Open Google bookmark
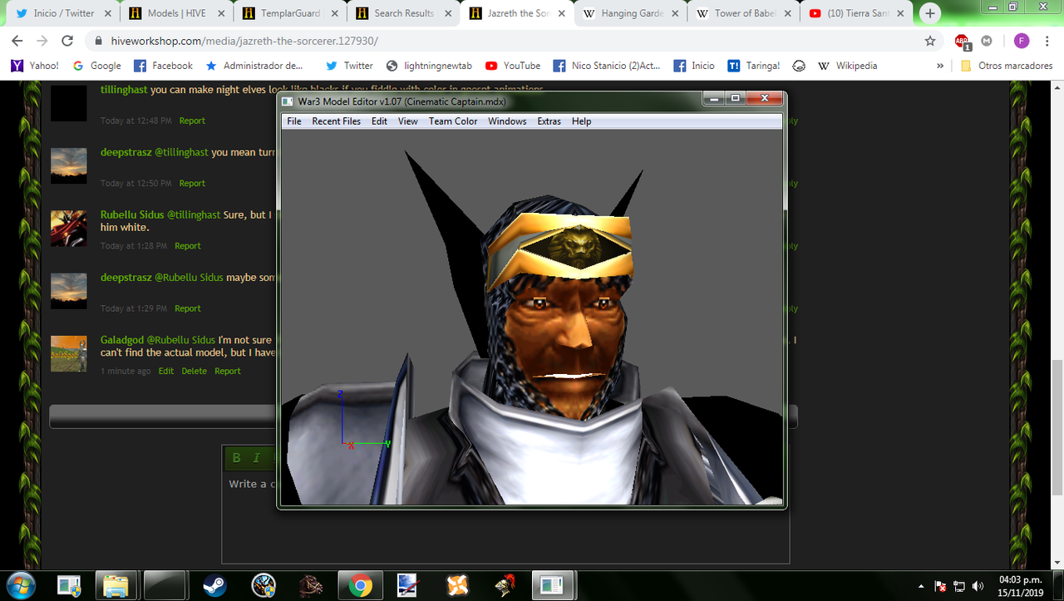The image size is (1064, 601). (96, 66)
